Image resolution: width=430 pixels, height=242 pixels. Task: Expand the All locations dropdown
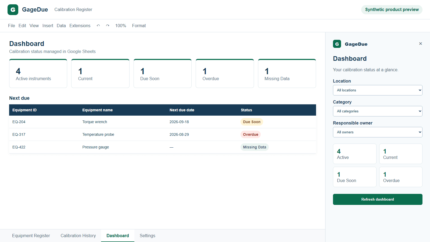coord(378,90)
